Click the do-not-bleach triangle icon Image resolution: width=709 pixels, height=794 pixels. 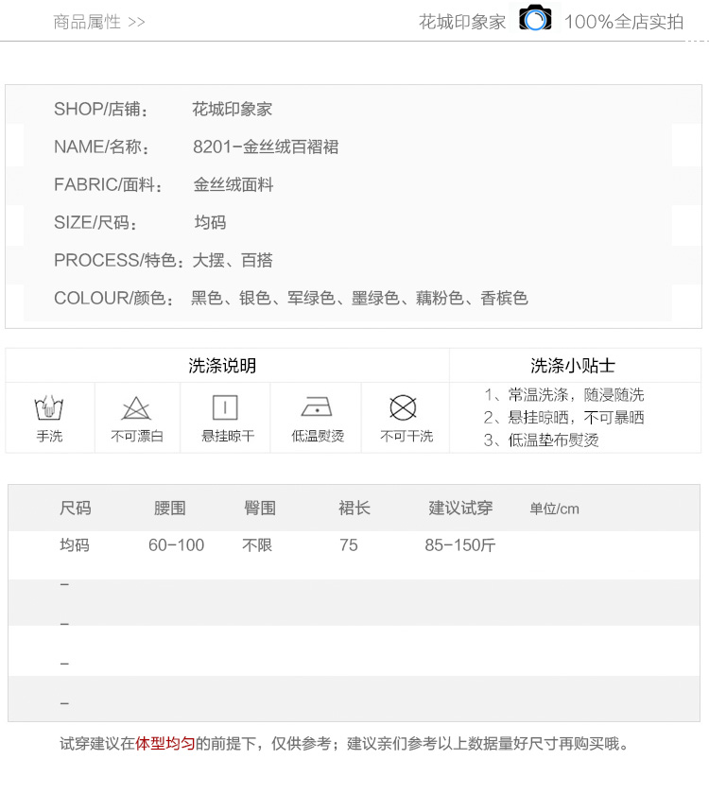(x=136, y=408)
